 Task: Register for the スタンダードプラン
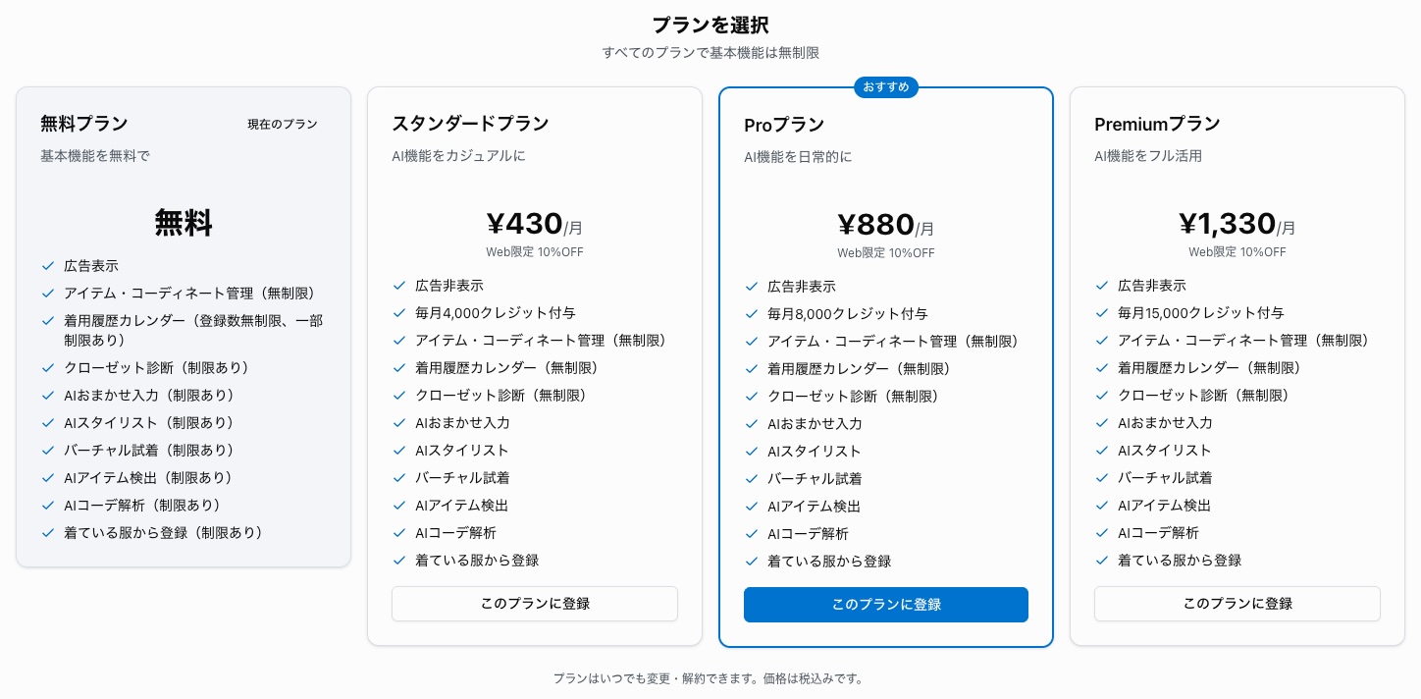pyautogui.click(x=535, y=604)
